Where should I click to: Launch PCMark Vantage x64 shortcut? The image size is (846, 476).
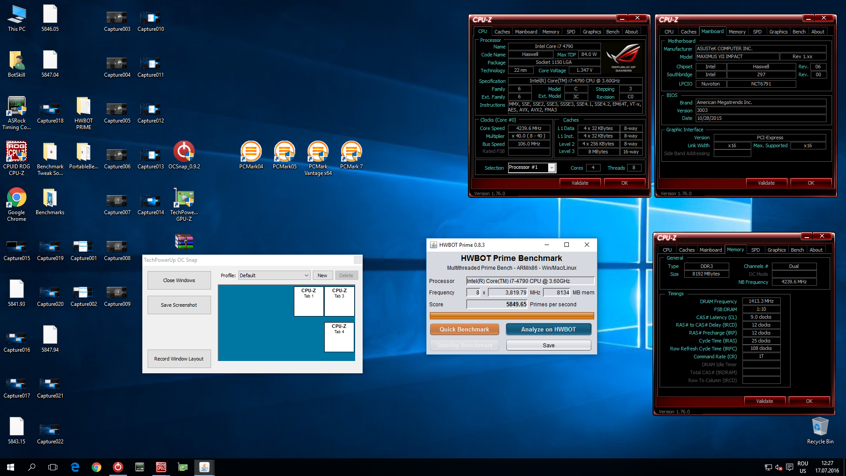(x=318, y=159)
